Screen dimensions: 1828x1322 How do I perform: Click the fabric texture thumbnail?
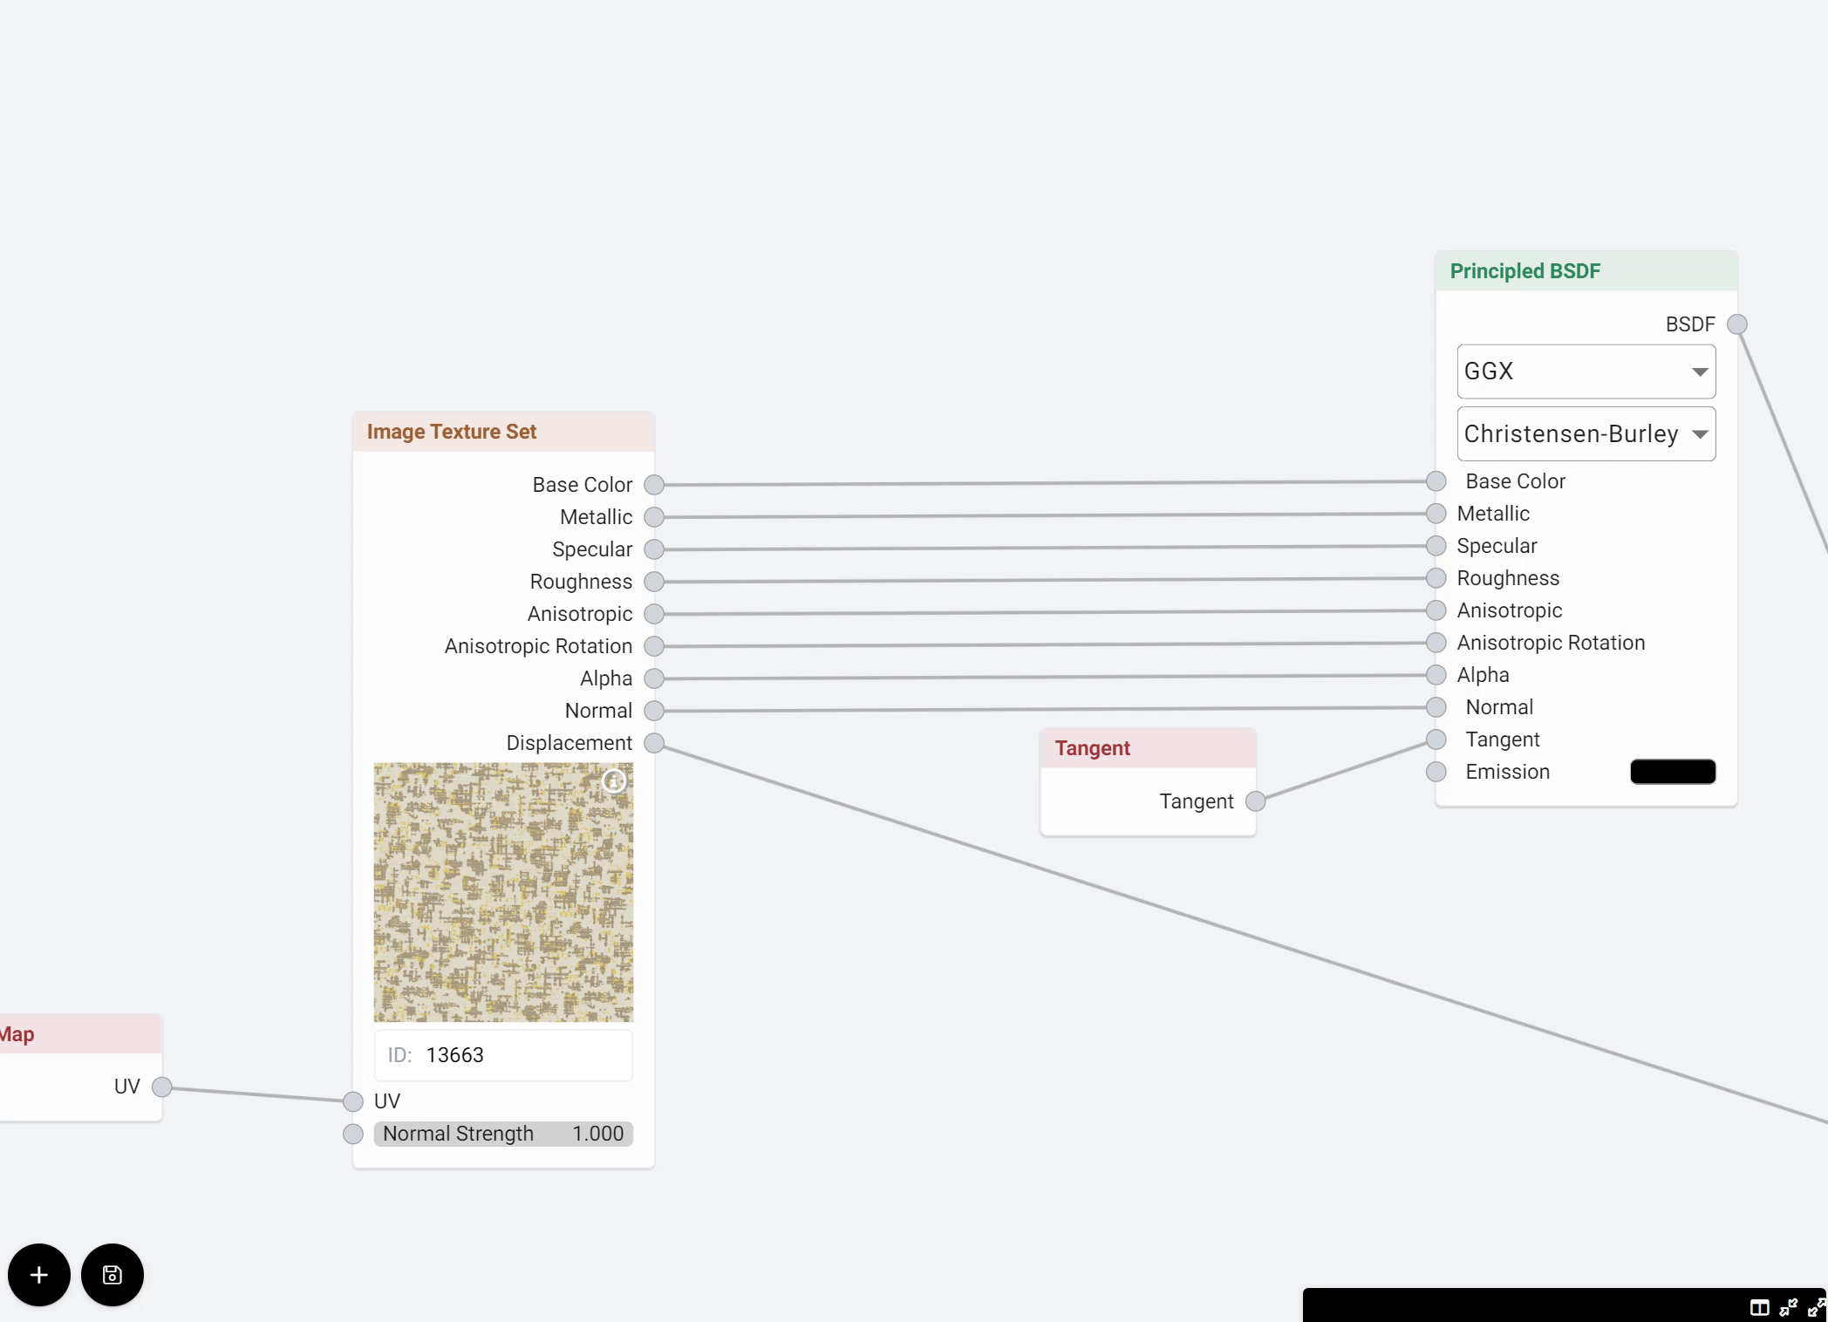(x=503, y=892)
